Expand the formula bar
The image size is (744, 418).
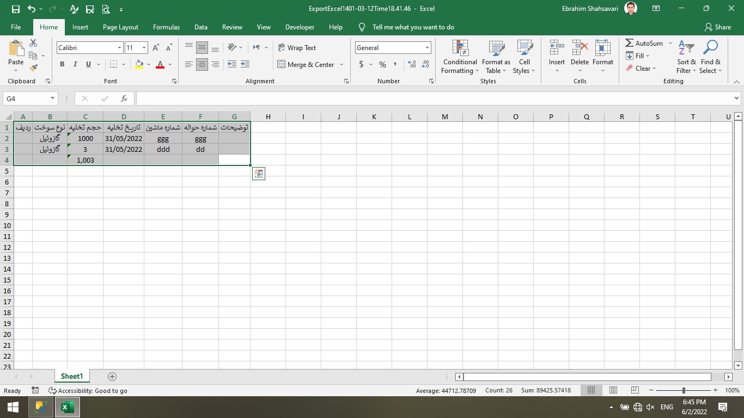tap(737, 99)
